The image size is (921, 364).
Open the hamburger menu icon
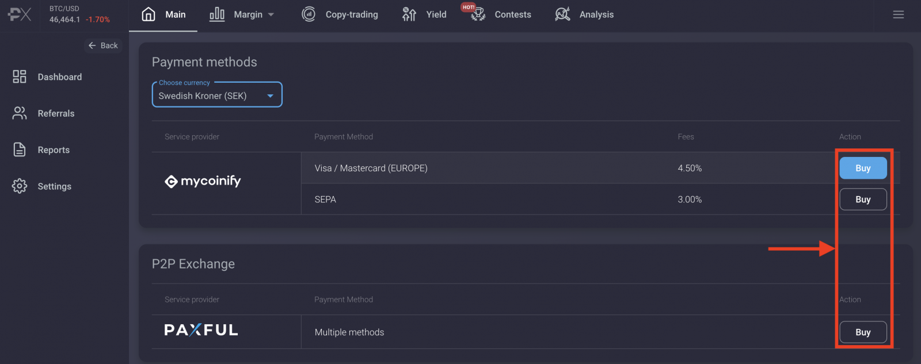899,14
